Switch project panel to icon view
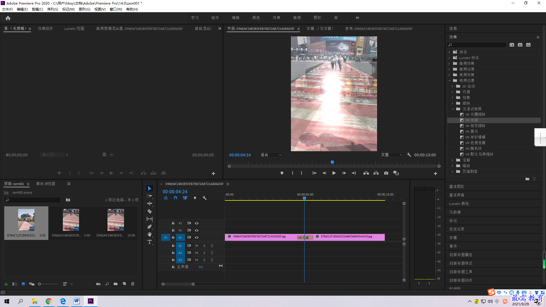Viewport: 546px width, 307px height. click(23, 284)
